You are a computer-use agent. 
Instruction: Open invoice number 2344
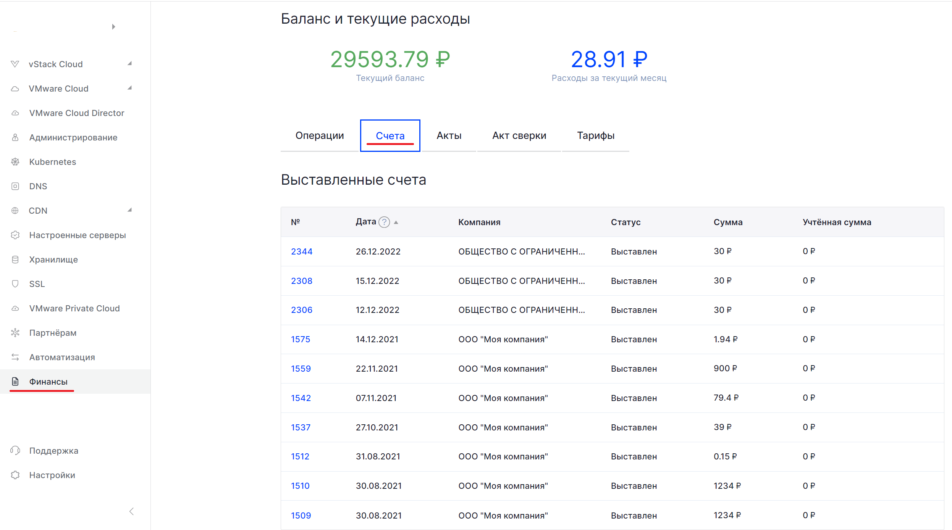(x=302, y=251)
